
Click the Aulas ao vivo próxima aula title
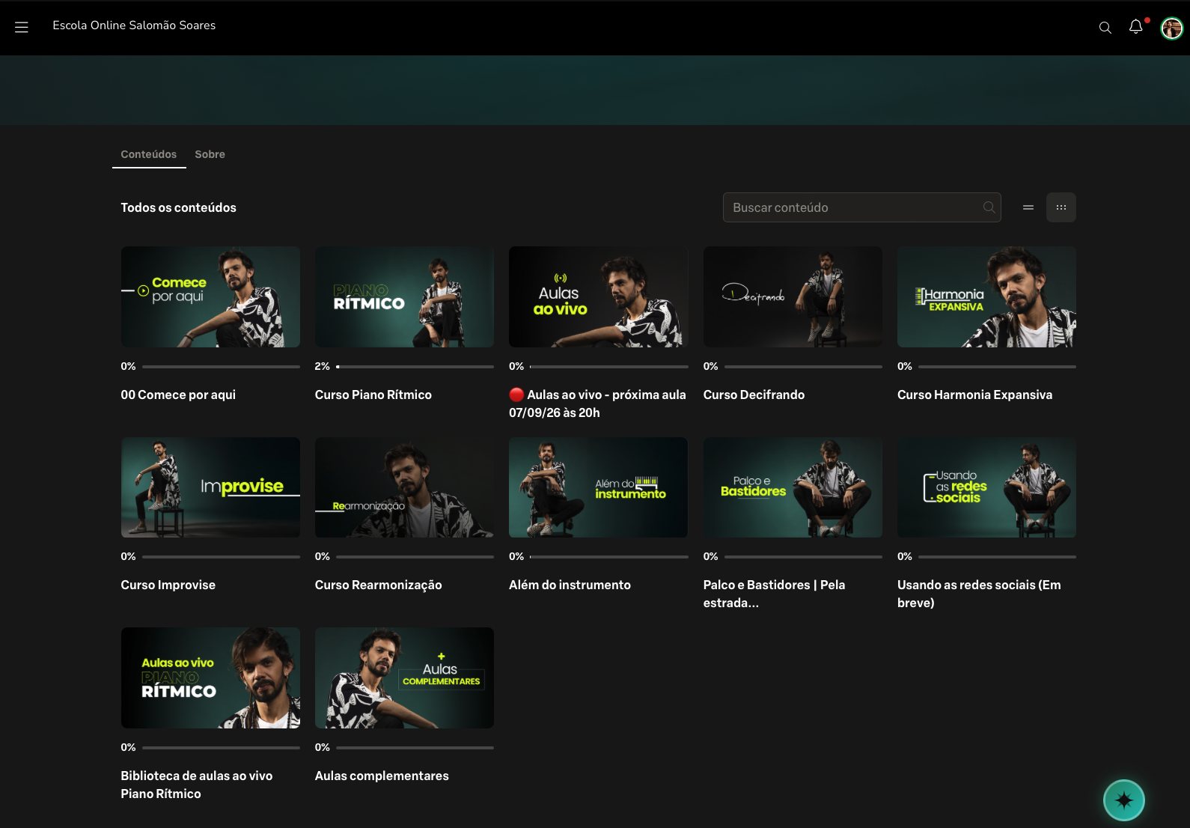click(597, 404)
